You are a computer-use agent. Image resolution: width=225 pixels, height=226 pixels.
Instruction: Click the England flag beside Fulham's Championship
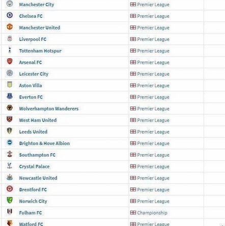pos(133,213)
